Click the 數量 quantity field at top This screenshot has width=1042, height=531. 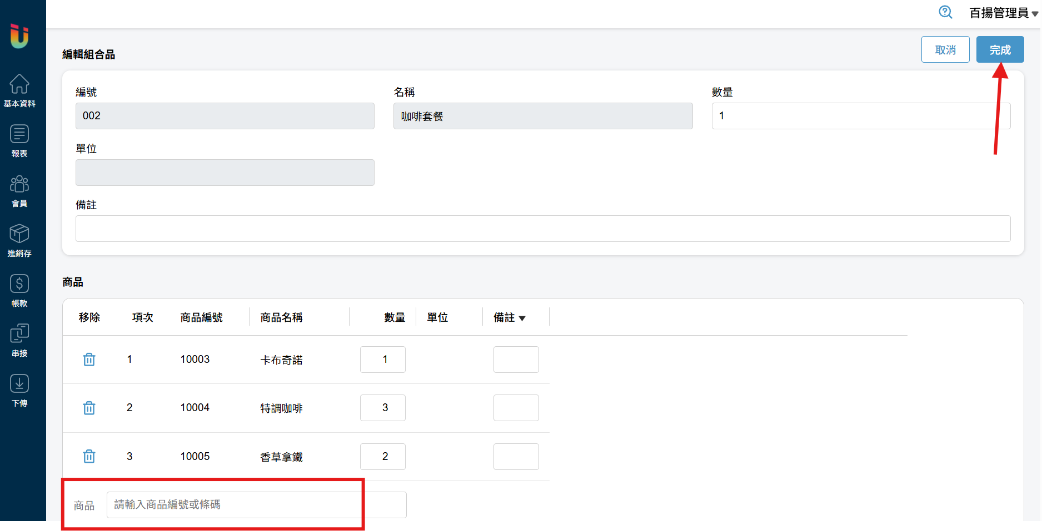pyautogui.click(x=860, y=116)
